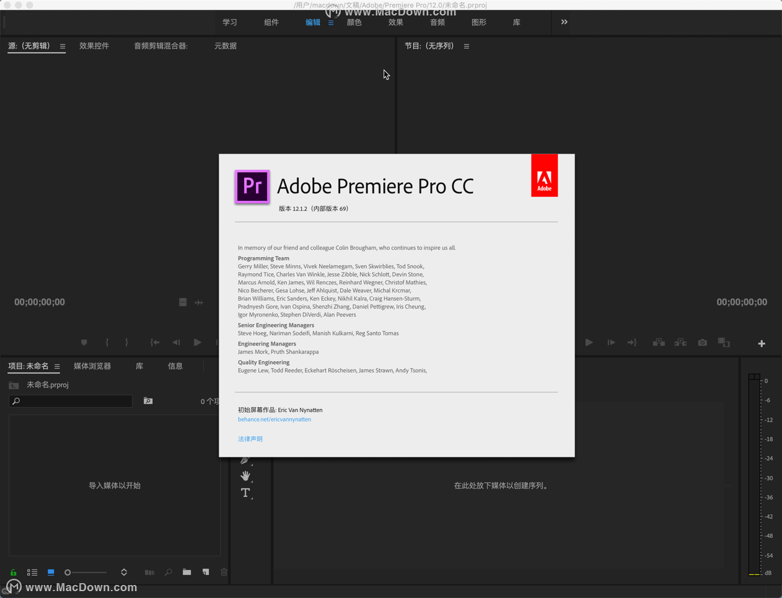Switch to the 图形 workspace
The height and width of the screenshot is (598, 782).
pos(479,22)
